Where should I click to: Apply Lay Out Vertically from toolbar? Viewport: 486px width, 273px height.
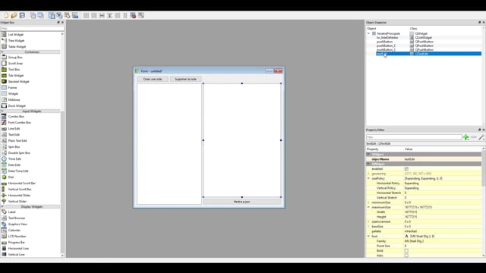[x=94, y=15]
